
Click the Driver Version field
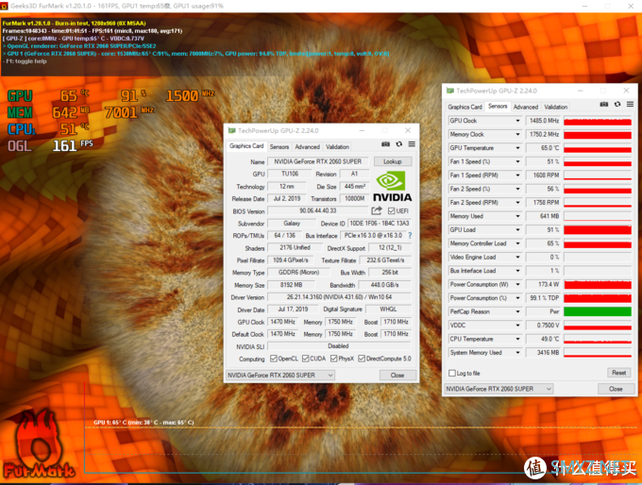339,296
